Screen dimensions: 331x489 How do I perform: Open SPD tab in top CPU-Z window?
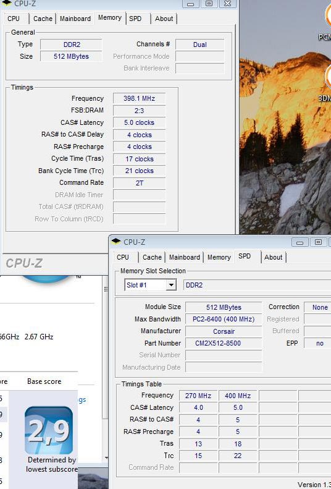pyautogui.click(x=135, y=19)
